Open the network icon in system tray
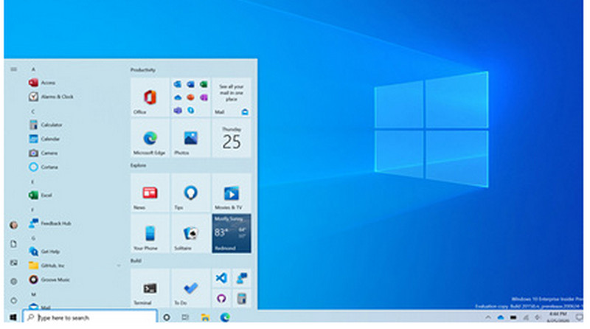Viewport: 590px width, 329px height. [526, 318]
